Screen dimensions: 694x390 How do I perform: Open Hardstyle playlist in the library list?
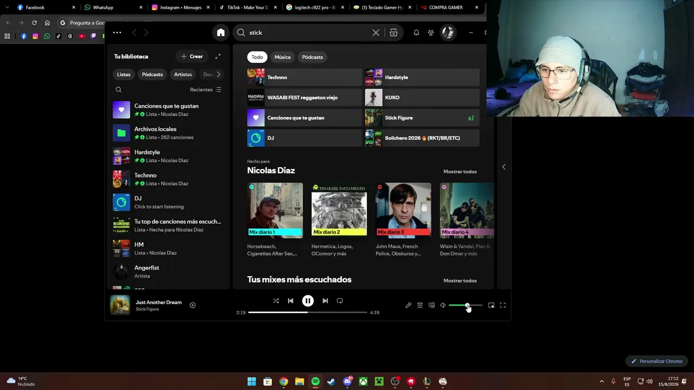[168, 156]
